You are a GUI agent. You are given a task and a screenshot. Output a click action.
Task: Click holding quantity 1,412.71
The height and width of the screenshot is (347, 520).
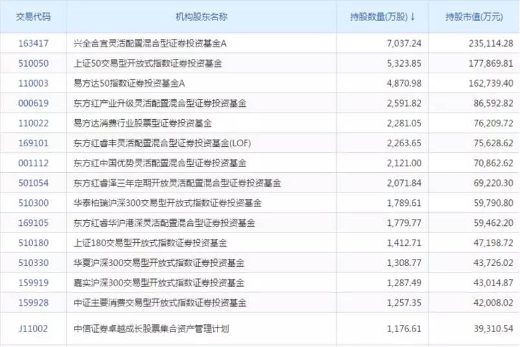pyautogui.click(x=404, y=243)
